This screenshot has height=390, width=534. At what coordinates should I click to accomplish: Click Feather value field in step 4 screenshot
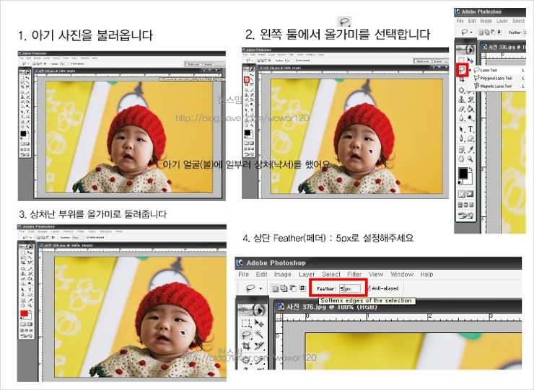point(350,288)
